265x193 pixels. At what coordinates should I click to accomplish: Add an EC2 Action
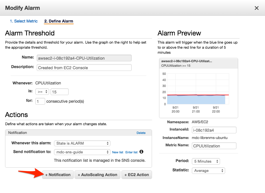pyautogui.click(x=137, y=175)
